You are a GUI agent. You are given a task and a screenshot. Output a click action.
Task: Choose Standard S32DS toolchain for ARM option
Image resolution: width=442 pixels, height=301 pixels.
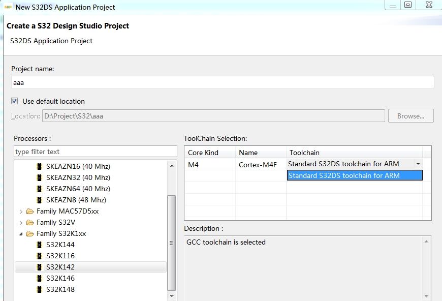pos(354,175)
